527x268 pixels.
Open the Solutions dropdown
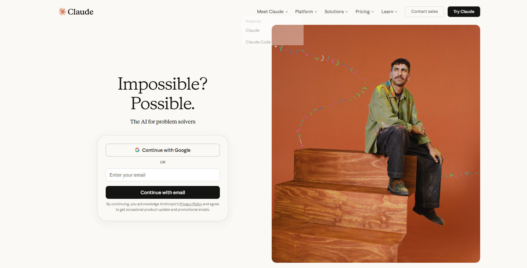[336, 12]
